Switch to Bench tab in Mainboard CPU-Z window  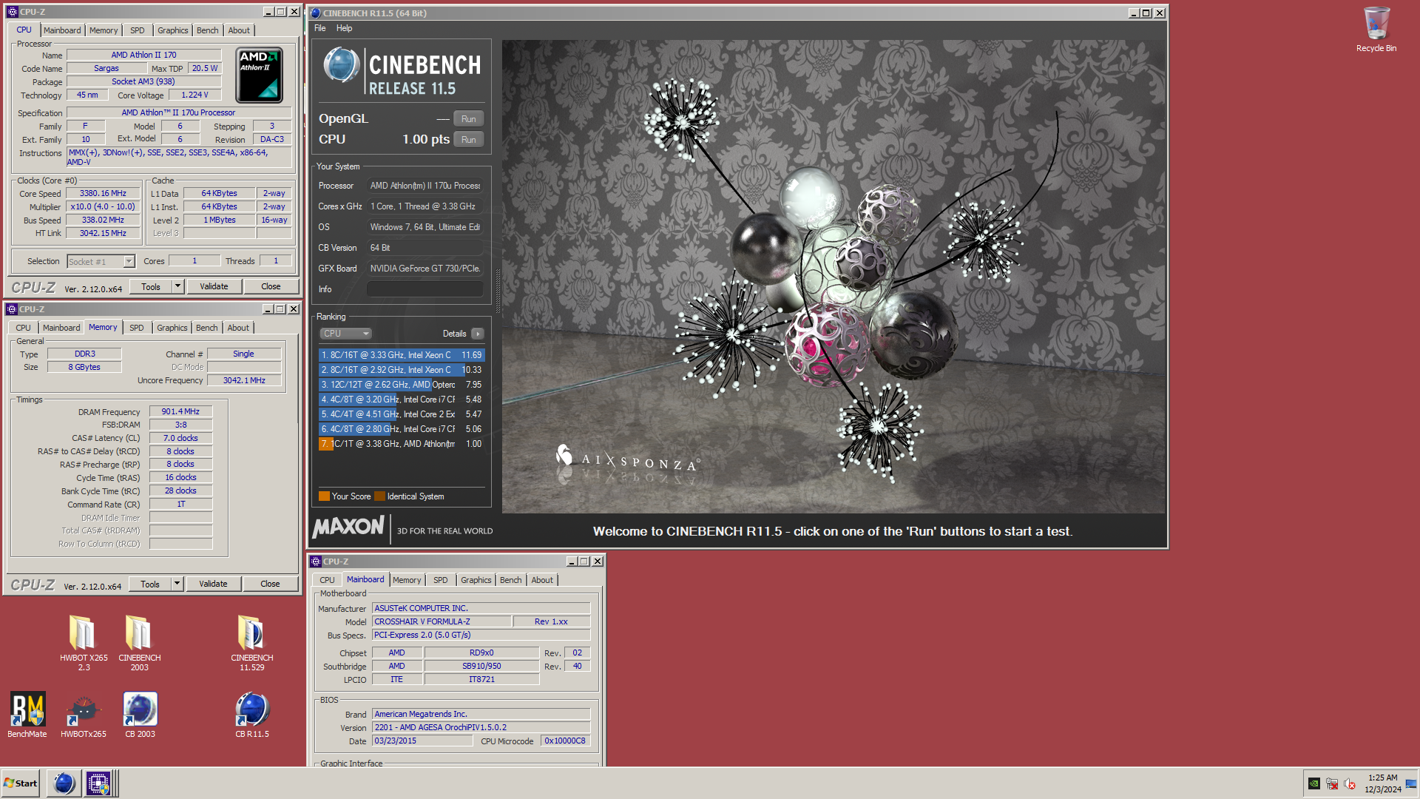pos(510,580)
